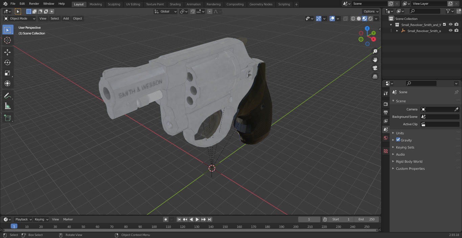Expand Small_Revolver_Smith_a object tree
Image resolution: width=462 pixels, height=238 pixels.
pos(397,31)
